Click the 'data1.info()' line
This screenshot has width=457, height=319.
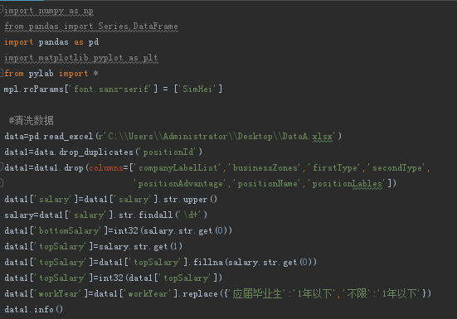coord(33,309)
